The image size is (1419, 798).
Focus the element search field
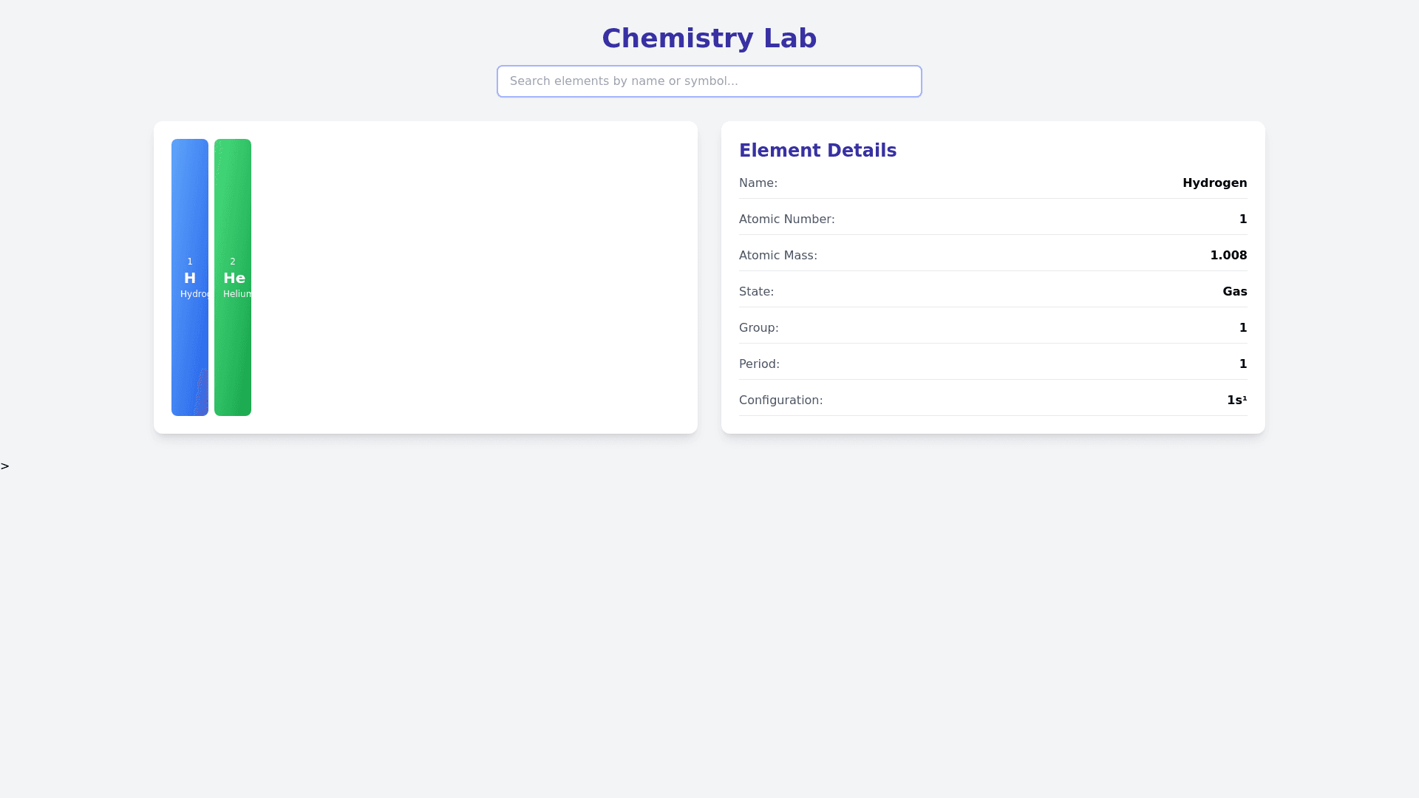click(709, 81)
